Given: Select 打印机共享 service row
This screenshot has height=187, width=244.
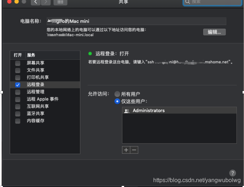Looking at the screenshot, I should tap(45, 77).
